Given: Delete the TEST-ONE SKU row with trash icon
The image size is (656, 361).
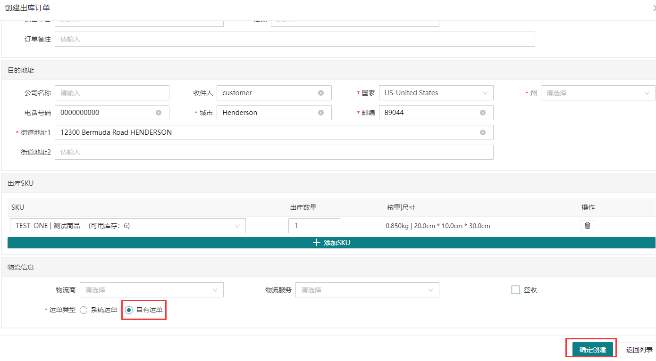Looking at the screenshot, I should 587,226.
